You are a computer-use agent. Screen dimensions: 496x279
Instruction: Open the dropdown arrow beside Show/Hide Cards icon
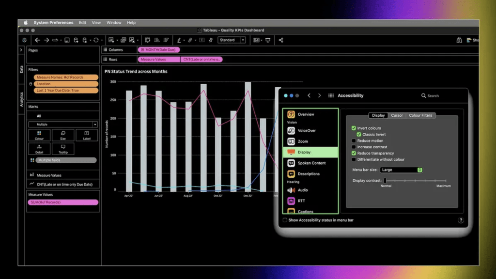click(x=262, y=41)
